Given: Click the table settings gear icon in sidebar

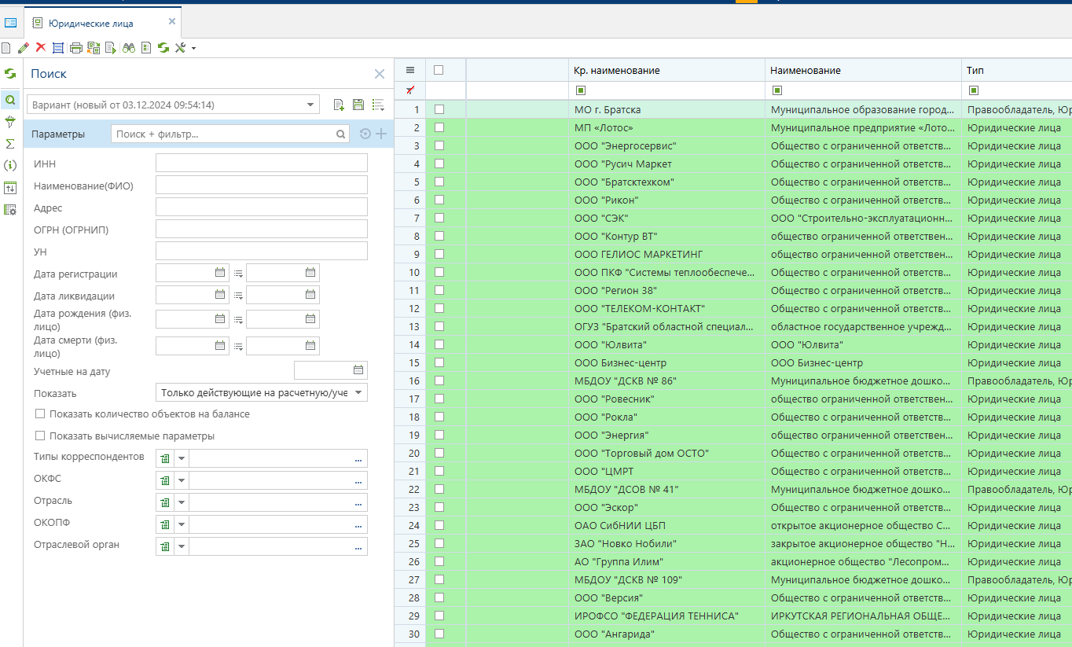Looking at the screenshot, I should tap(10, 209).
